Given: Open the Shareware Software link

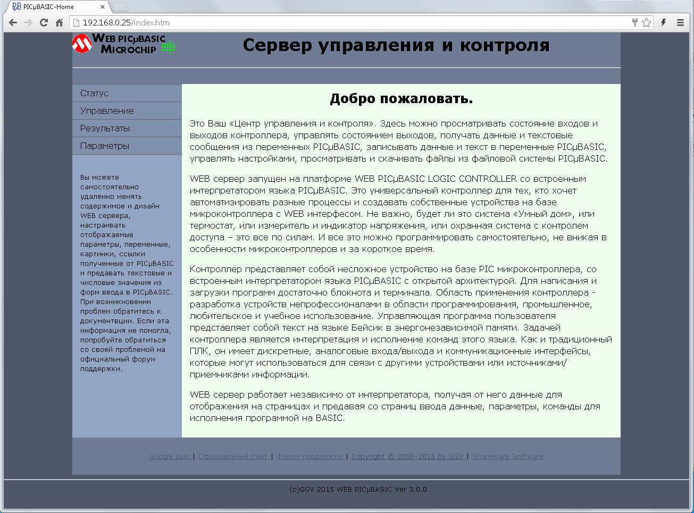Looking at the screenshot, I should tap(508, 457).
